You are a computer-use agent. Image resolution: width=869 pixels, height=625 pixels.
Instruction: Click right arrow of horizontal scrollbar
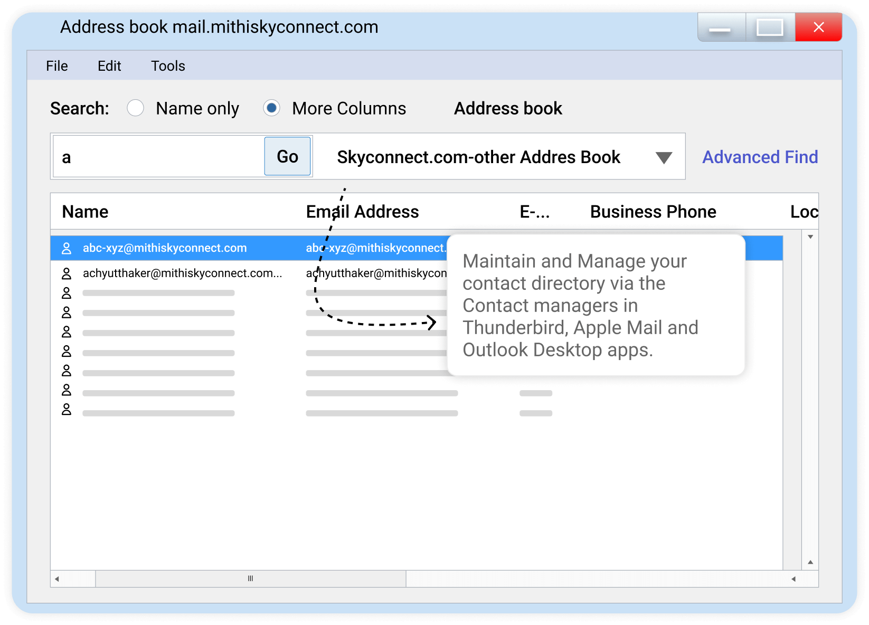point(793,579)
